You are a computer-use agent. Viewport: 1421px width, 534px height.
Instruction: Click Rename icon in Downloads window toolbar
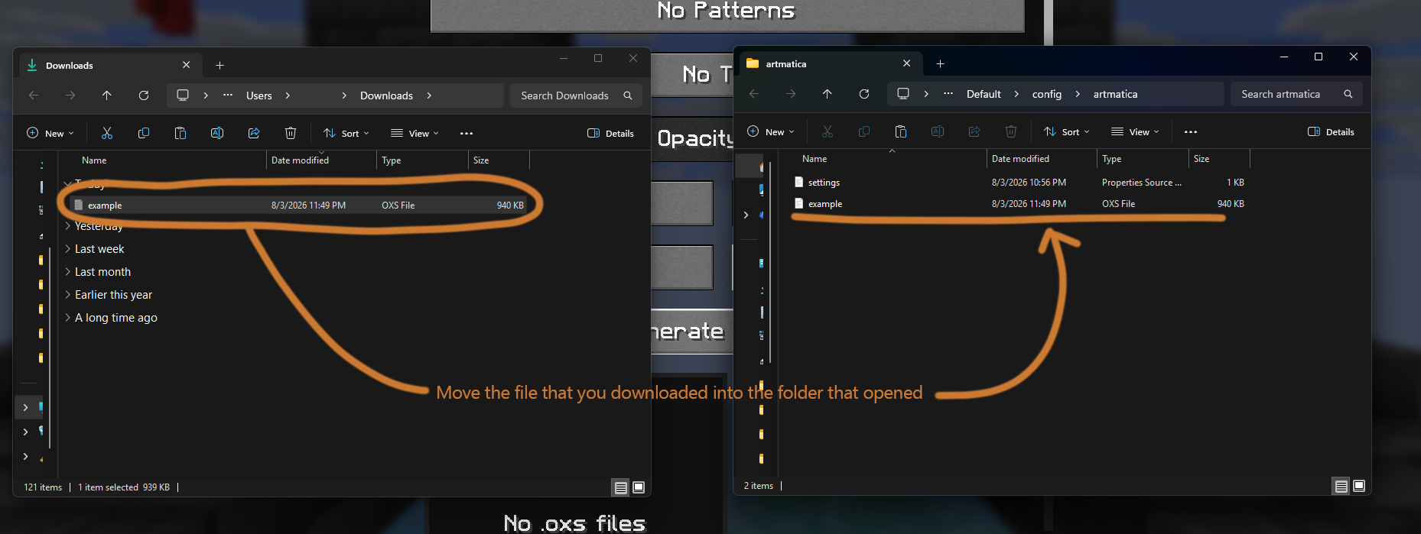217,133
